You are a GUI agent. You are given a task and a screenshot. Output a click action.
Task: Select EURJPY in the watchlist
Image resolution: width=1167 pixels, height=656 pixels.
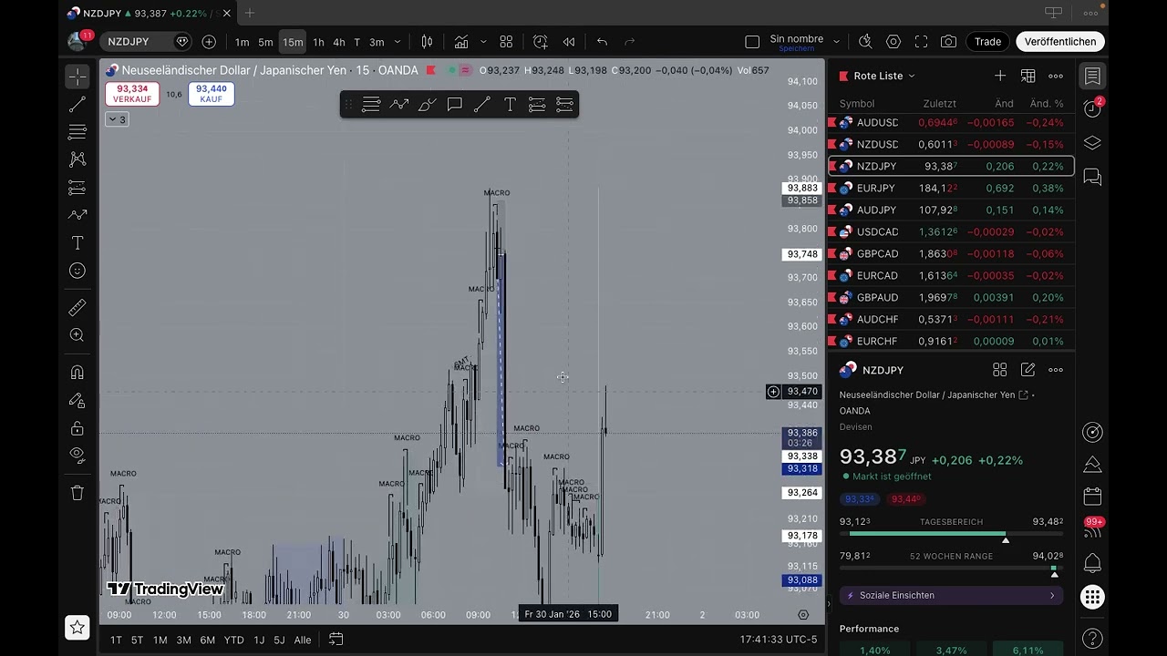pos(951,188)
